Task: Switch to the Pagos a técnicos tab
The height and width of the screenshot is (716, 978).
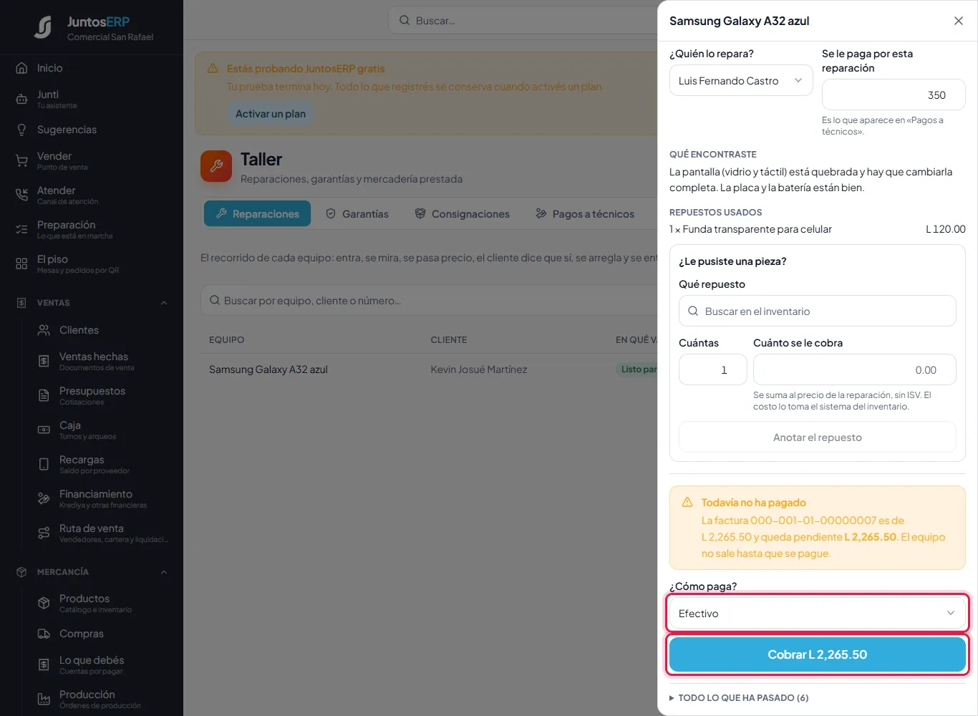Action: click(x=585, y=213)
